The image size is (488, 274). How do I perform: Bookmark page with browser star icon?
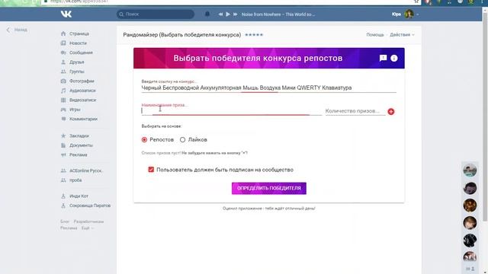click(x=416, y=2)
